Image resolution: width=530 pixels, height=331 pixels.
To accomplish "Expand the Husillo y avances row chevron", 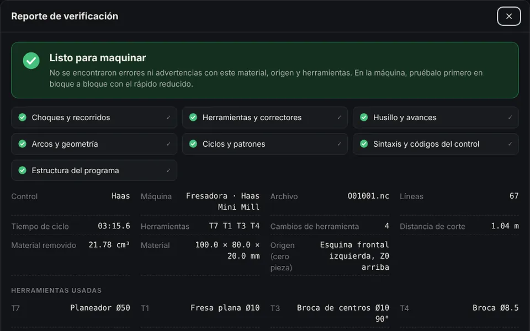I will coord(510,118).
